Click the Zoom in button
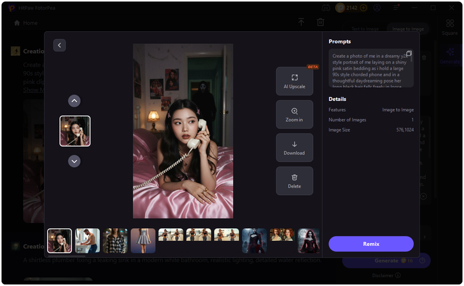The width and height of the screenshot is (464, 286). point(295,114)
